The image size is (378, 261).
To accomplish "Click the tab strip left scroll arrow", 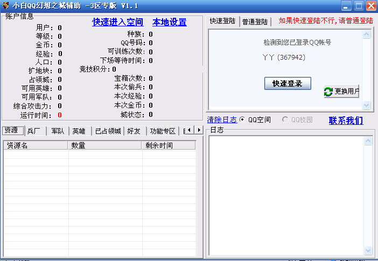I will [x=190, y=130].
